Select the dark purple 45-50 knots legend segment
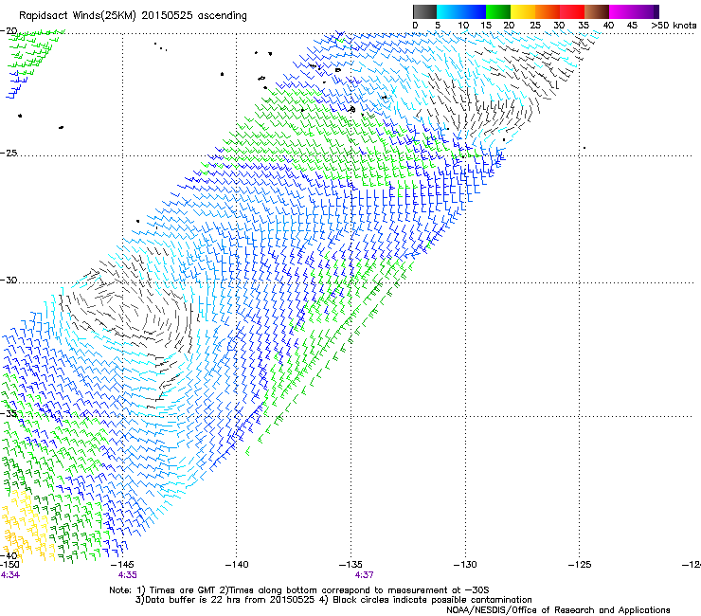The image size is (701, 616). pyautogui.click(x=646, y=11)
